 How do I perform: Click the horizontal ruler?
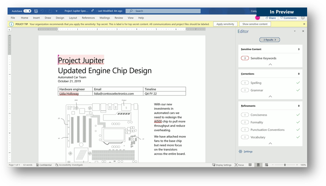122,29
